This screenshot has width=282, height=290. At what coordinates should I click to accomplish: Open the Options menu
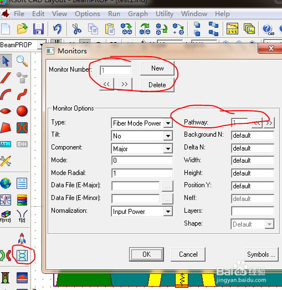(x=88, y=14)
